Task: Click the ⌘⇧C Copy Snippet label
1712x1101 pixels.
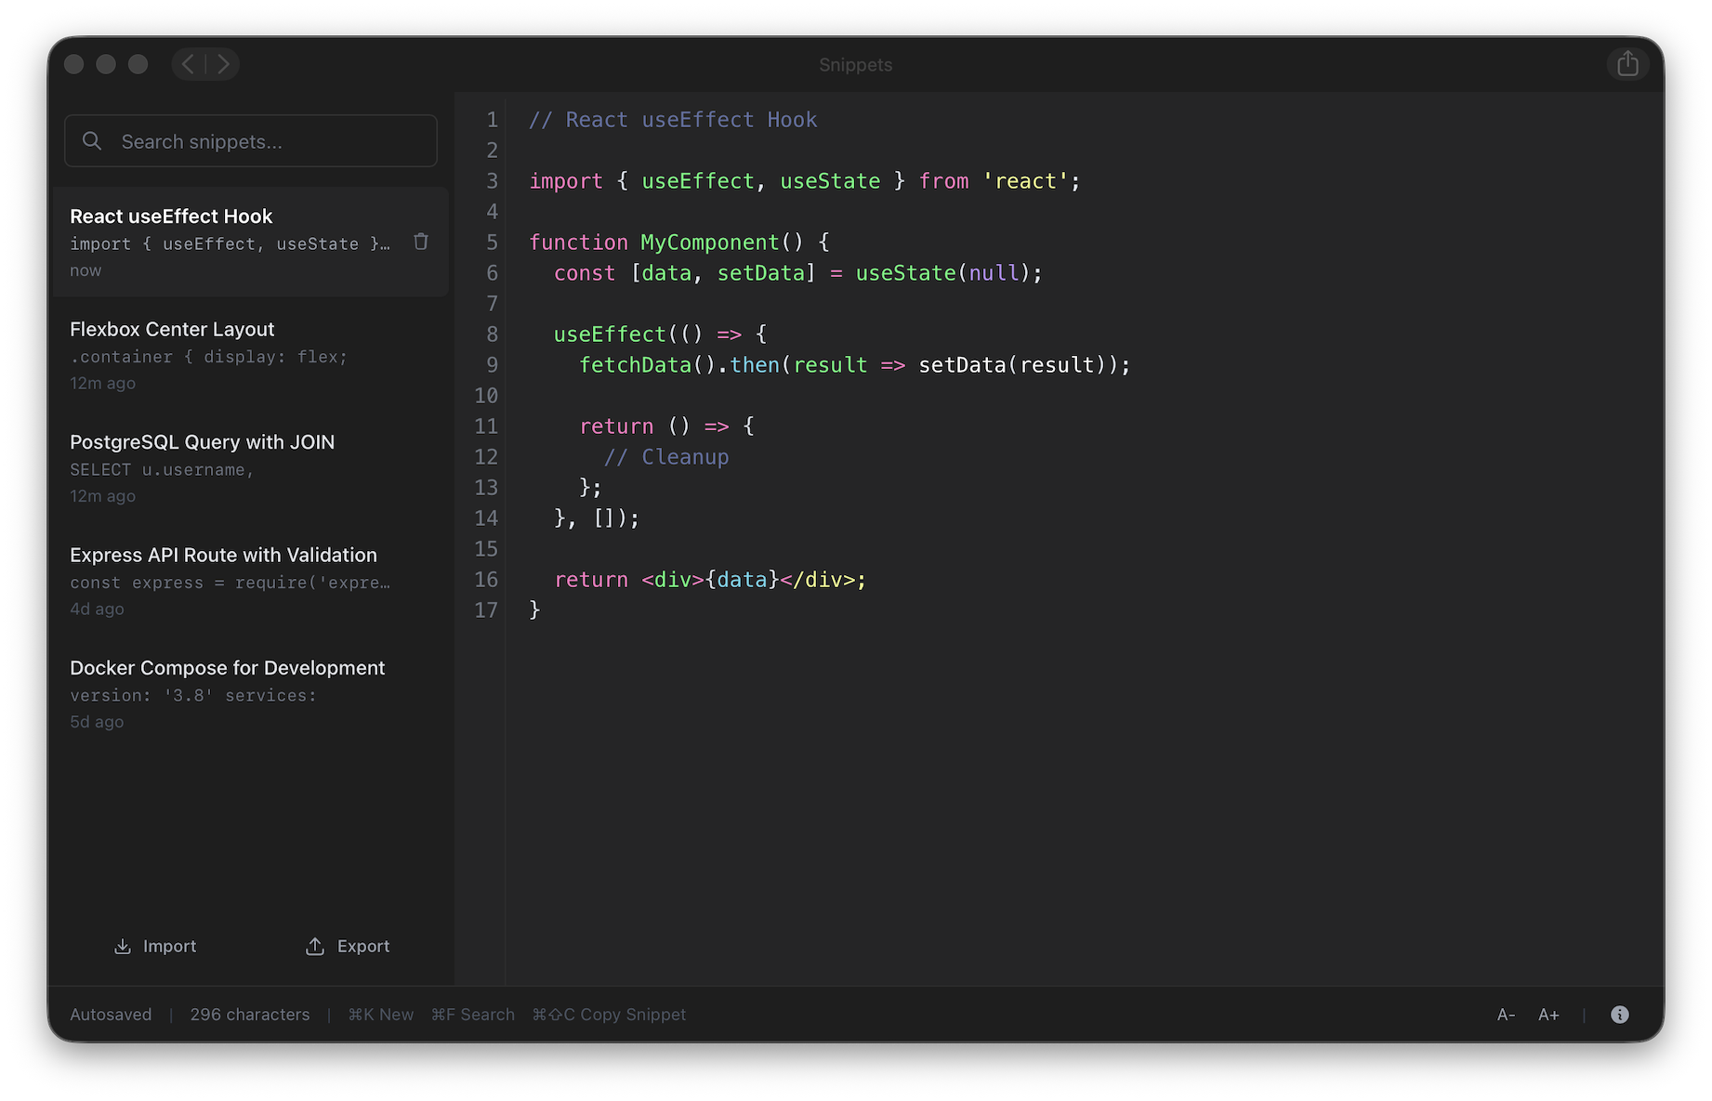Action: [x=609, y=1014]
